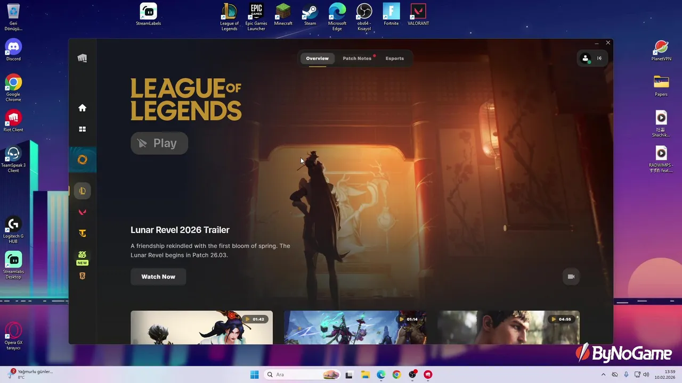682x383 pixels.
Task: Click the Riot Games fist logo
Action: coord(82,58)
